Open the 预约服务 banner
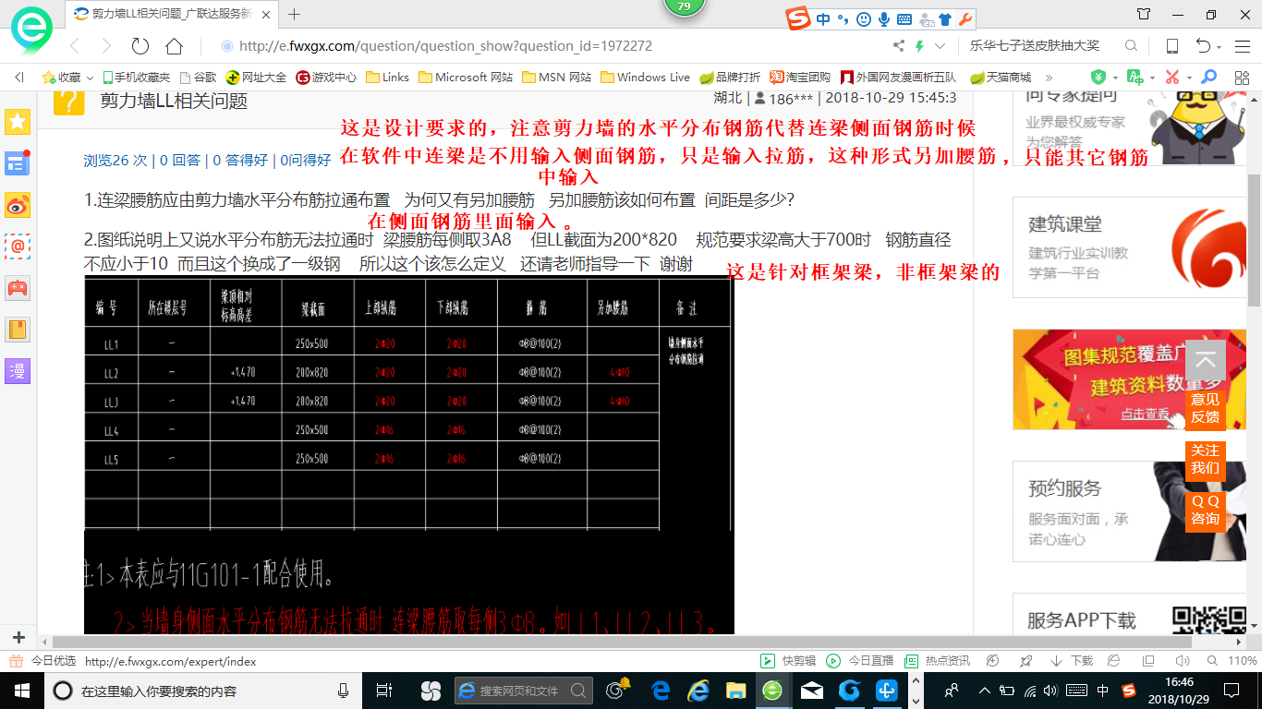The image size is (1262, 709). point(1130,511)
